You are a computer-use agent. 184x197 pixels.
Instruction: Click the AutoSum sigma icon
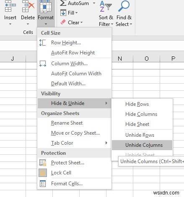pos(63,3)
